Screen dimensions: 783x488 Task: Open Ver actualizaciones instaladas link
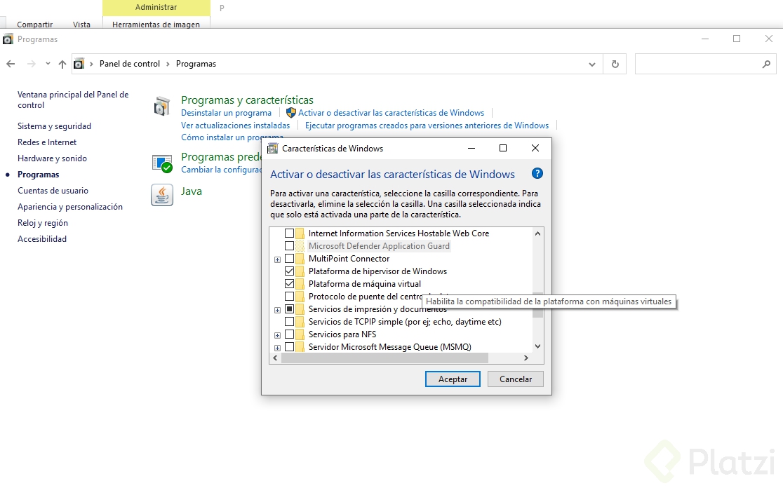pos(236,126)
